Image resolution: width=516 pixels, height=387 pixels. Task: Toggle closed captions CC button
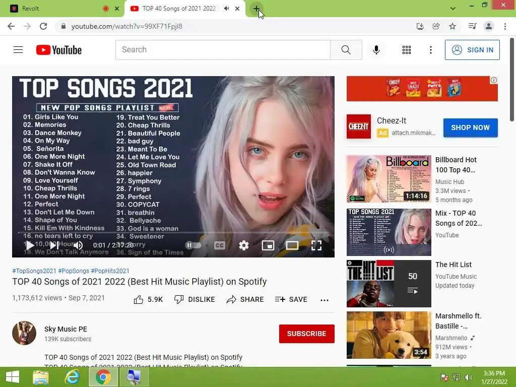pos(220,245)
